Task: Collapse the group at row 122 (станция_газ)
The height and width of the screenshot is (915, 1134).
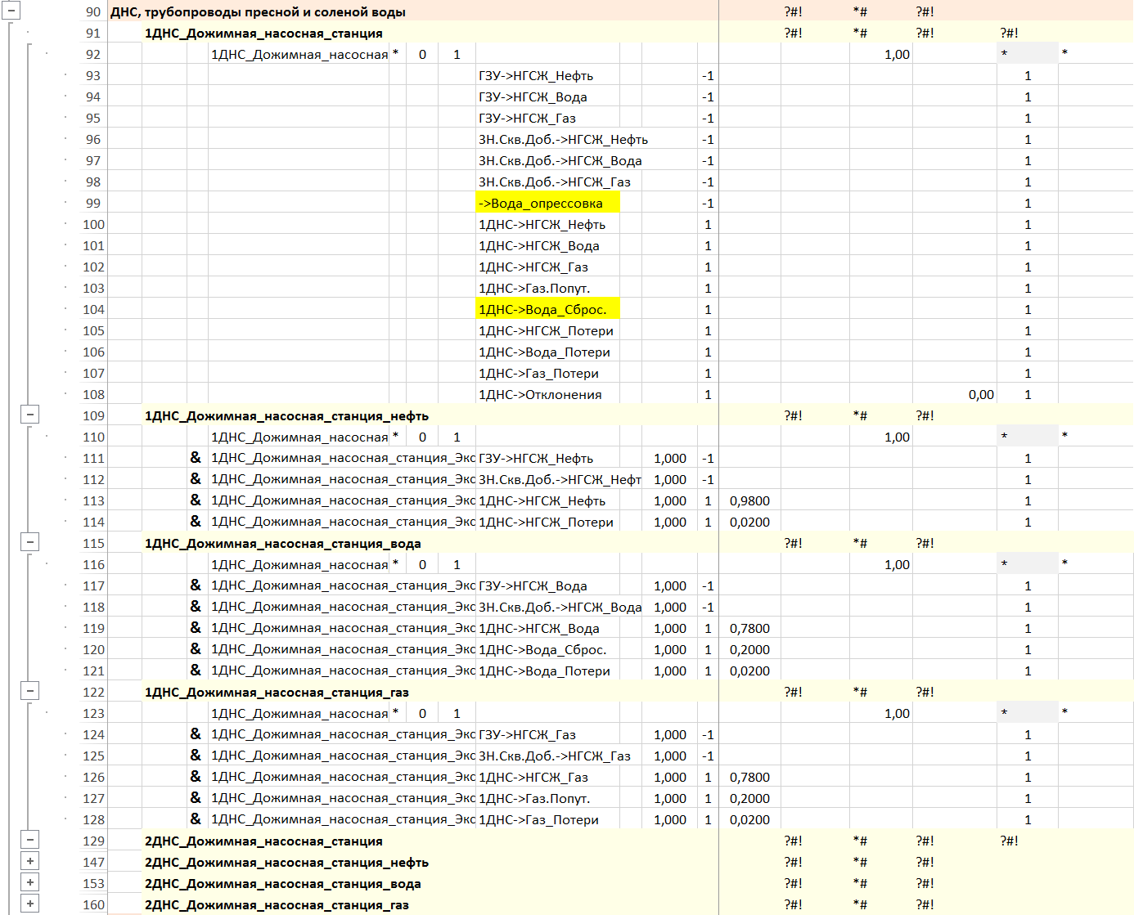Action: [30, 691]
